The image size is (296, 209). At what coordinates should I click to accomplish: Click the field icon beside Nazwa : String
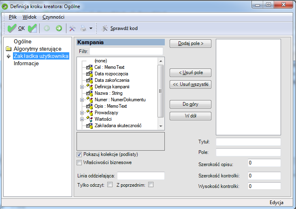pyautogui.click(x=89, y=93)
